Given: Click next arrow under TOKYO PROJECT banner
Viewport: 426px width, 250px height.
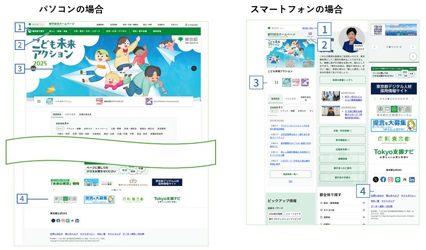Looking at the screenshot, I should pyautogui.click(x=413, y=47).
